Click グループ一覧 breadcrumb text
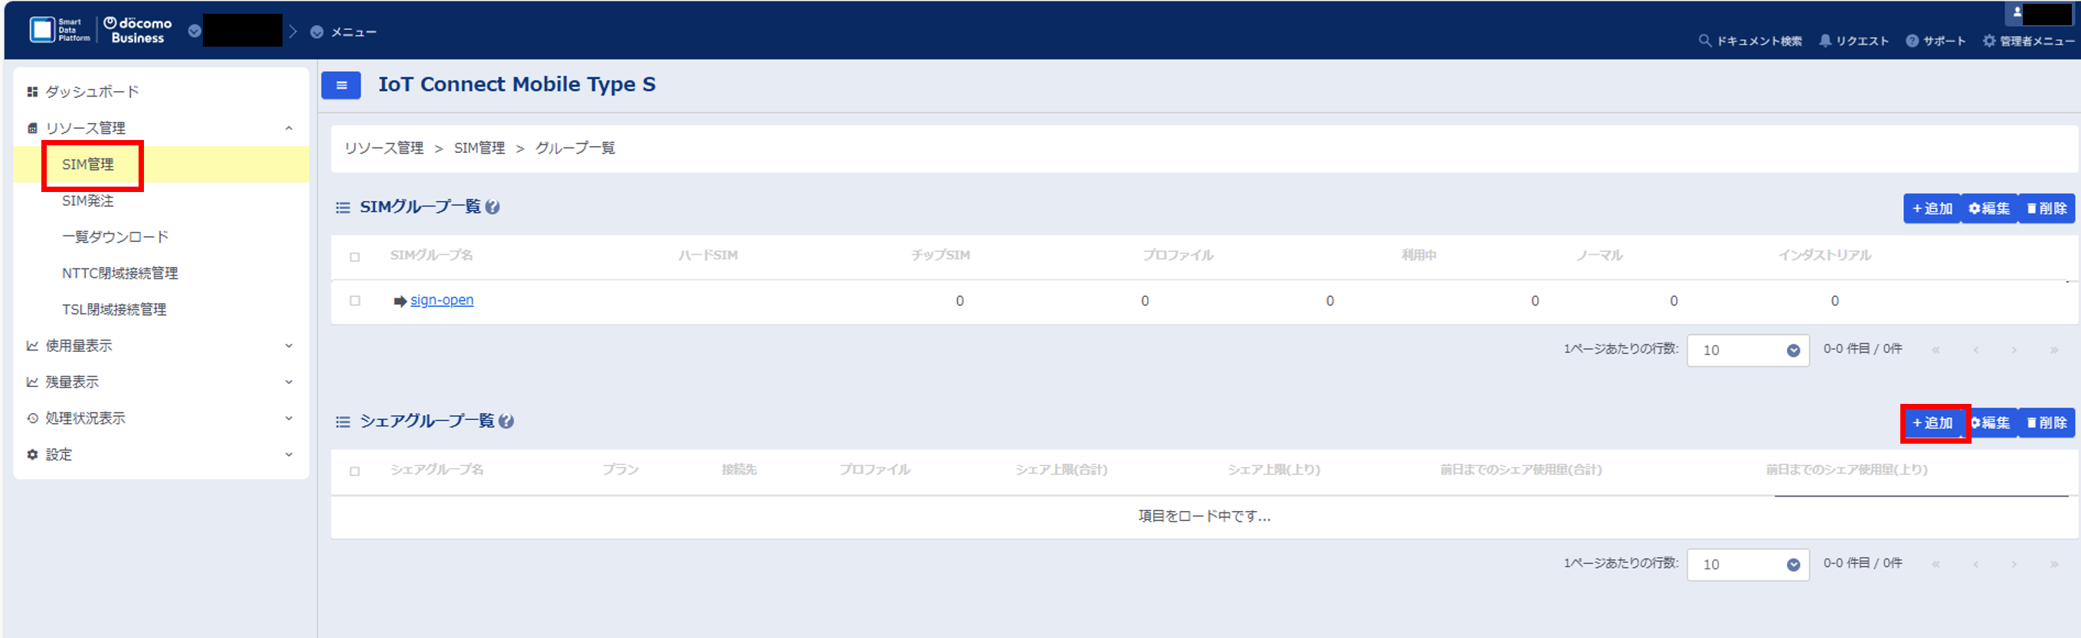 tap(575, 148)
